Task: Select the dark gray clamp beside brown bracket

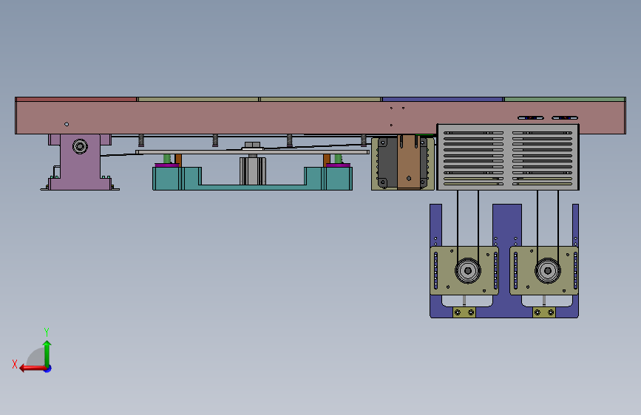Action: [x=387, y=162]
